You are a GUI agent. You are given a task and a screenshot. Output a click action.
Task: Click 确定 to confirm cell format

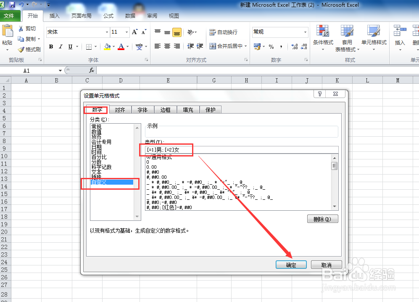291,265
